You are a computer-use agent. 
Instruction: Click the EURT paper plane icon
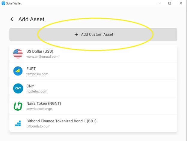tap(18, 71)
